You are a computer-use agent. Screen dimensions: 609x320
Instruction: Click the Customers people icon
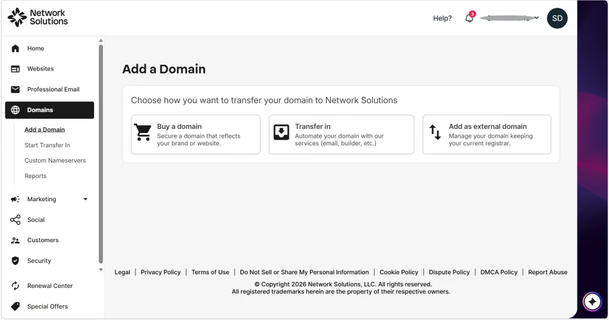[15, 240]
